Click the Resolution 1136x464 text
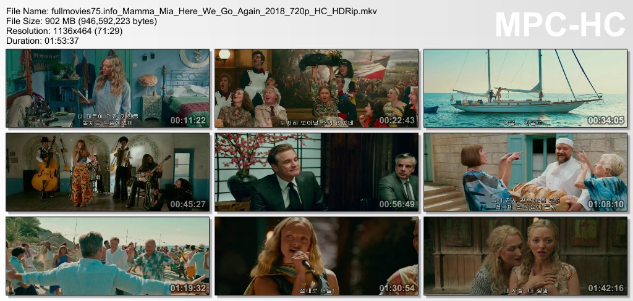Viewport: 633px width, 301px height. click(x=64, y=31)
